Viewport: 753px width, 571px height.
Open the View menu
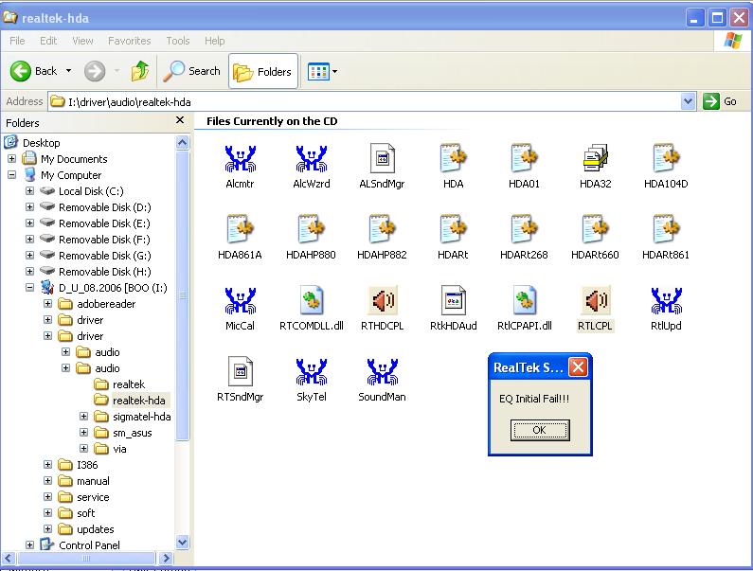pyautogui.click(x=82, y=41)
